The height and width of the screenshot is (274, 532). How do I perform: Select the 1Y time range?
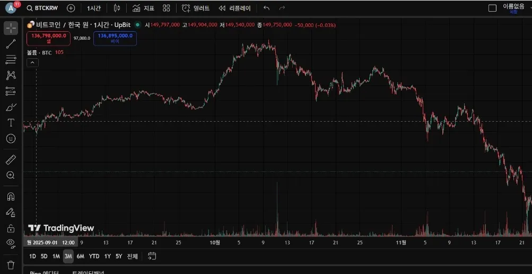(x=108, y=256)
